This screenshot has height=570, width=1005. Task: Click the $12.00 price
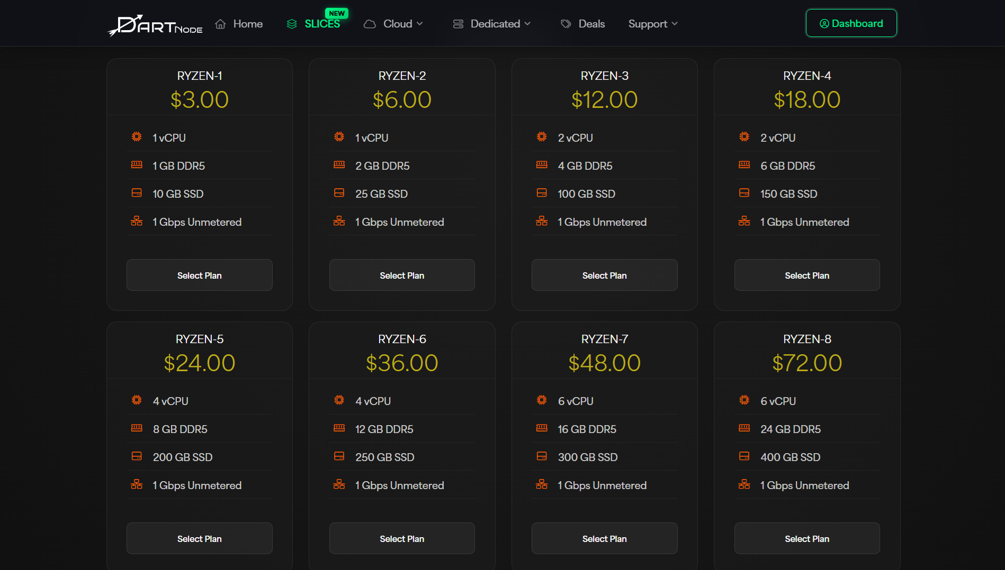tap(605, 99)
